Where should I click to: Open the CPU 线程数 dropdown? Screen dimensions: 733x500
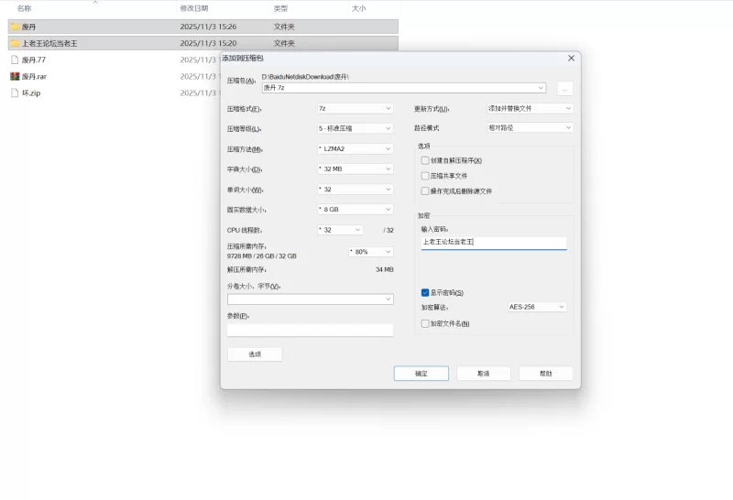click(340, 230)
